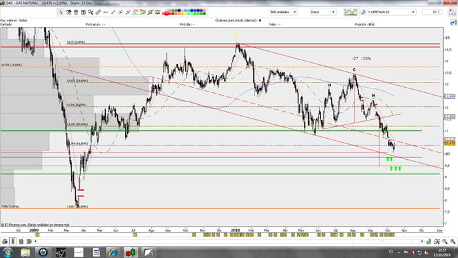Click the zoom out magnifier bottom right
The width and height of the screenshot is (458, 258).
(x=445, y=242)
